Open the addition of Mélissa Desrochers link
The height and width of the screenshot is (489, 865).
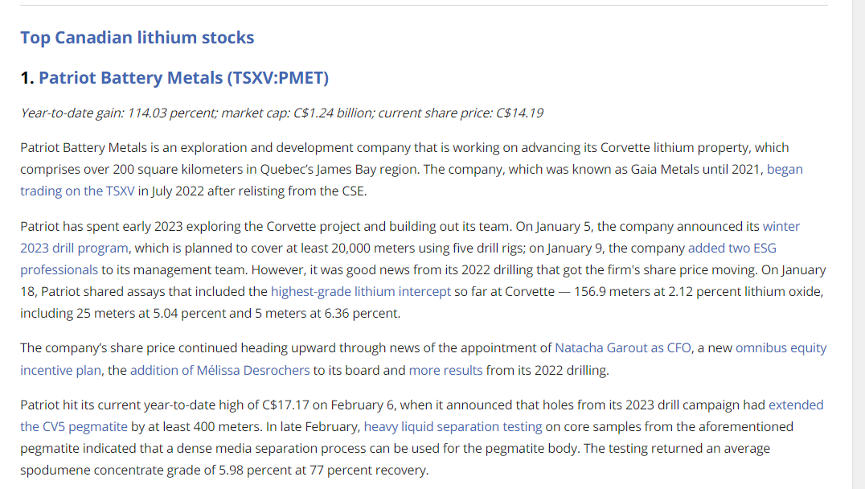click(x=220, y=370)
